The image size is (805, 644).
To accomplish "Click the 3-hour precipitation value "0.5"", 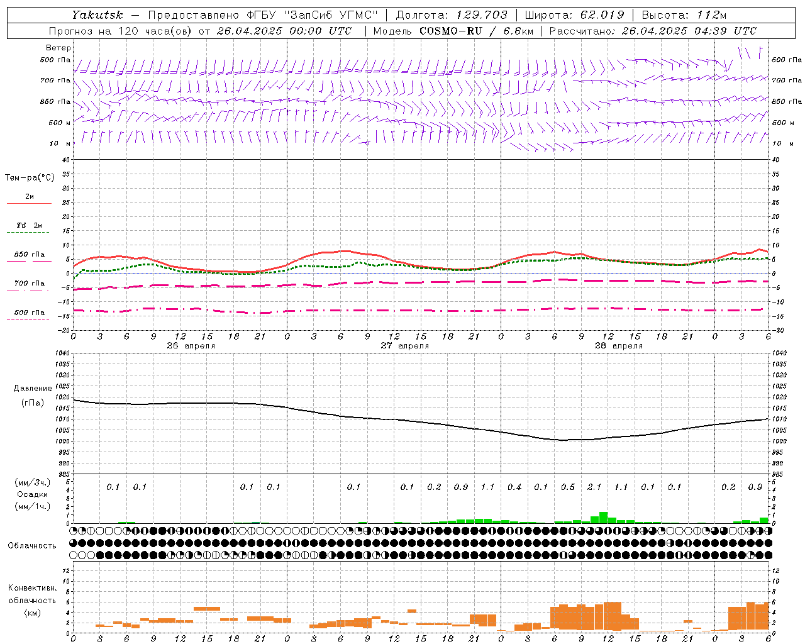I will (x=568, y=487).
